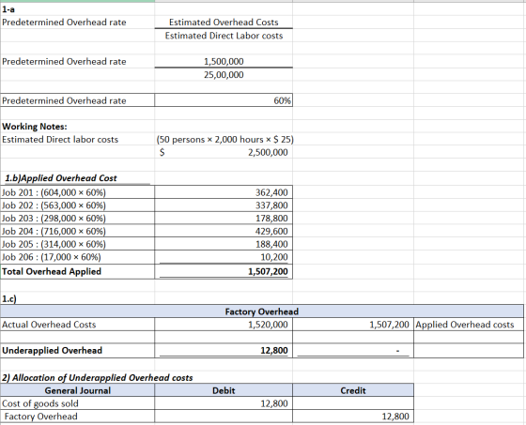Click the Job 203 label cell
Screen dimensions: 526x425
click(77, 219)
